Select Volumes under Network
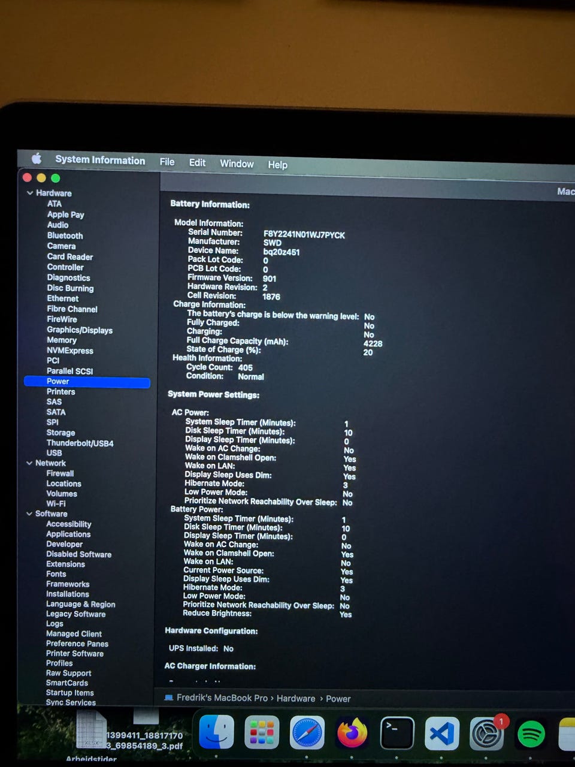This screenshot has width=575, height=767. [62, 494]
